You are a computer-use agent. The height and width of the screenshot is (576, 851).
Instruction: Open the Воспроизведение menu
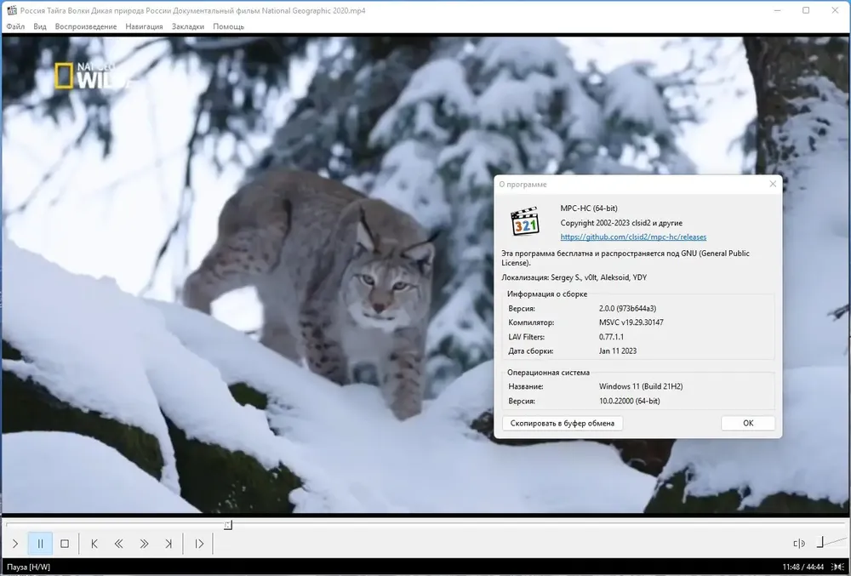click(86, 26)
